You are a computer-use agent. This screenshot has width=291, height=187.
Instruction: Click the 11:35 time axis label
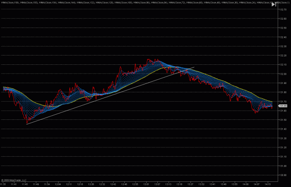tap(3, 184)
